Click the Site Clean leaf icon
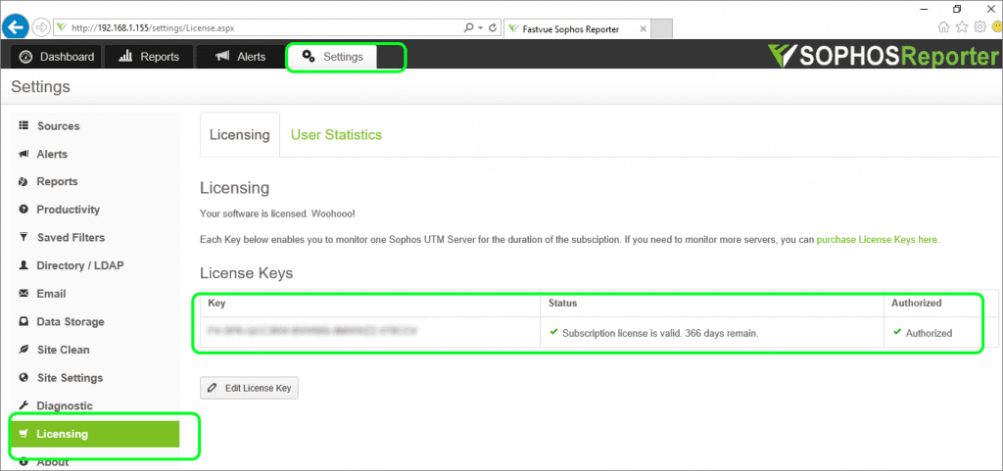 point(24,350)
